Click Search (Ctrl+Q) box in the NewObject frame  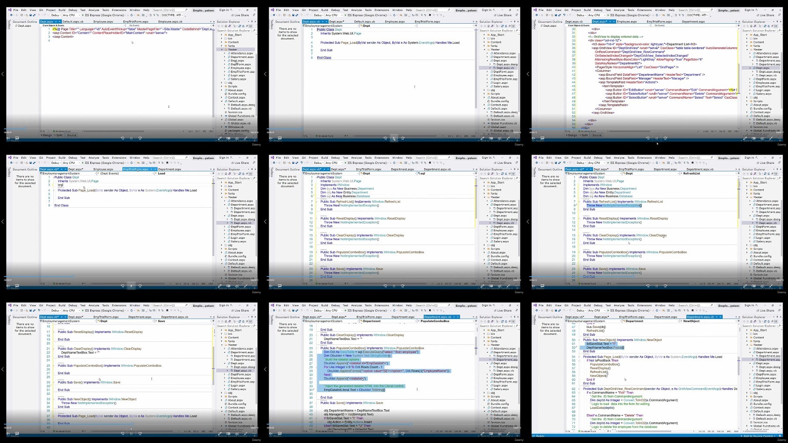click(x=695, y=305)
